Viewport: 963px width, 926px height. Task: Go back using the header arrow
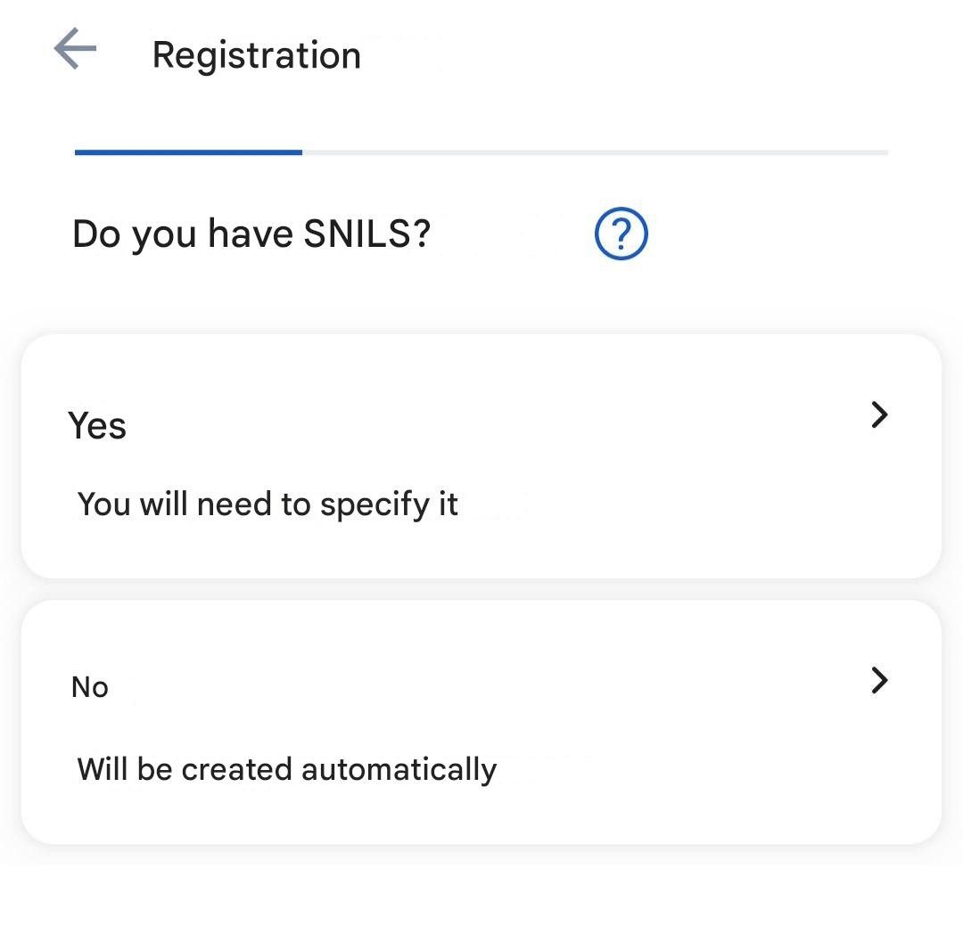(x=75, y=49)
